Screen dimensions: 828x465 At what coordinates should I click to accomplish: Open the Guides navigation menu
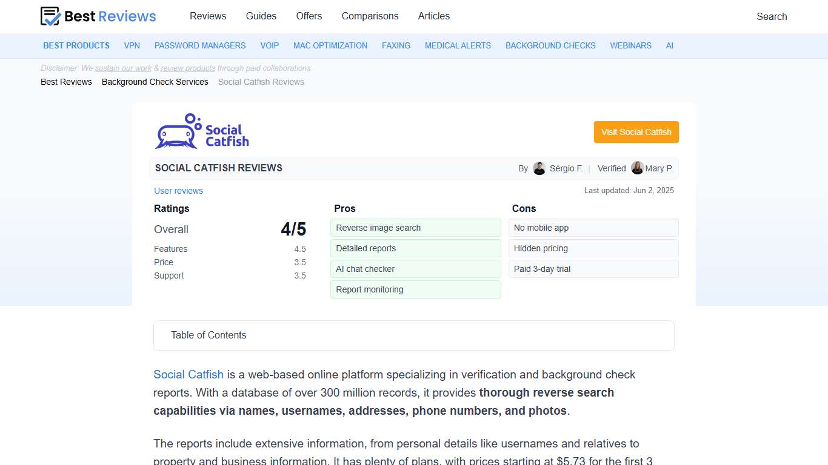[261, 16]
